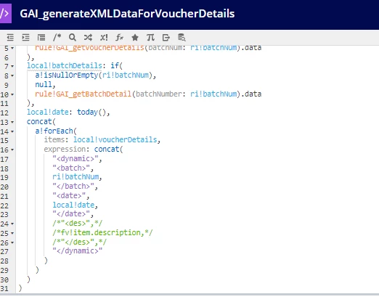Image resolution: width=379 pixels, height=302 pixels.
Task: Click today() function on line 12
Action: (x=91, y=113)
